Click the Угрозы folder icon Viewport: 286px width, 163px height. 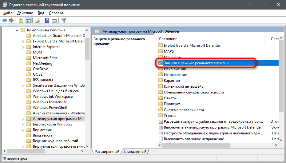[161, 115]
